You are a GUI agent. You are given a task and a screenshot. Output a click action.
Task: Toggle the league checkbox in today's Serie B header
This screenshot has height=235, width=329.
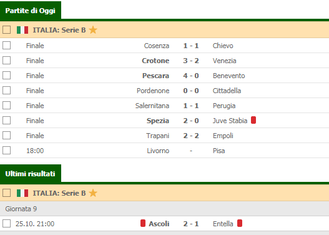click(6, 30)
